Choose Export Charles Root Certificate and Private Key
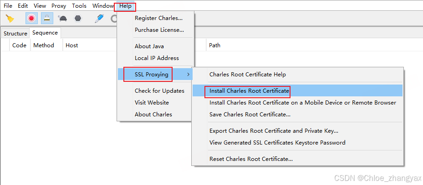The height and width of the screenshot is (185, 423). point(297,131)
